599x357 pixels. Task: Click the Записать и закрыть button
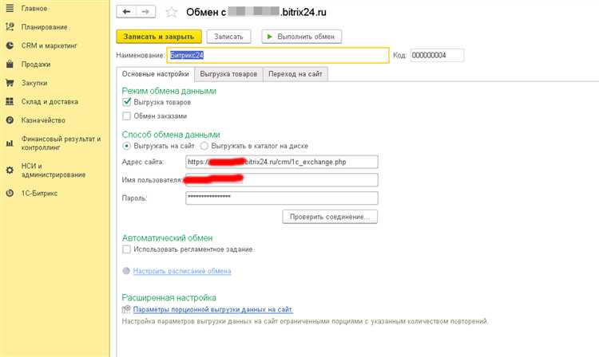(159, 37)
